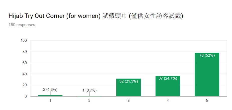
Task: Click the 37 (24.7%) data label
Action: (168, 78)
